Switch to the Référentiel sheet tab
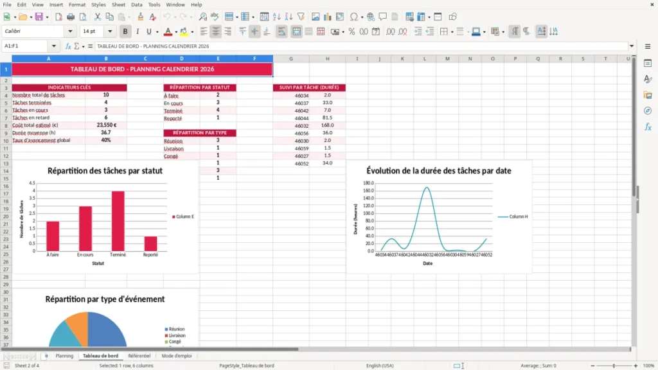Viewport: 658px width, 370px height. click(x=139, y=356)
